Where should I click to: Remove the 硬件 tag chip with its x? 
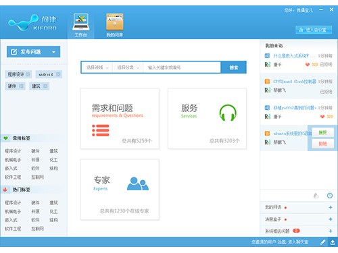[x=21, y=86]
